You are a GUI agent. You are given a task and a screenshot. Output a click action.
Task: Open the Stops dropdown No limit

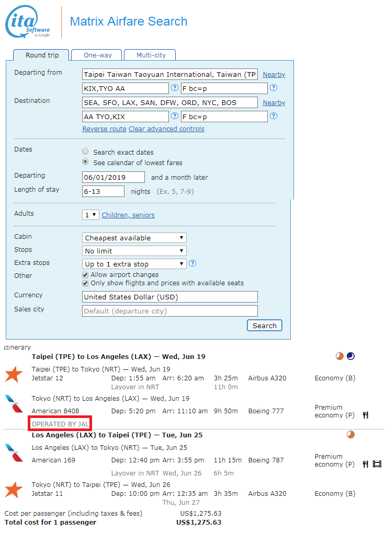click(134, 251)
